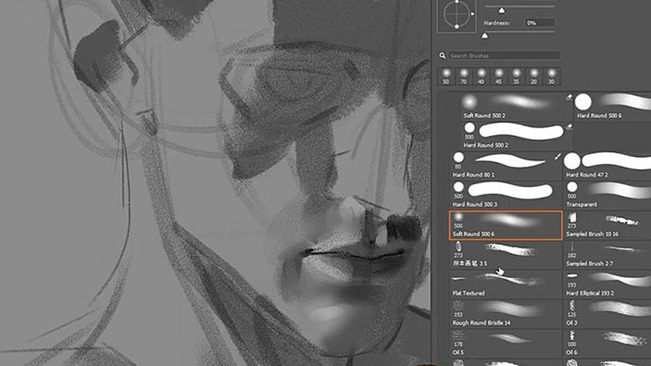
Task: Select the recent brush preset sized 35
Action: pyautogui.click(x=517, y=74)
